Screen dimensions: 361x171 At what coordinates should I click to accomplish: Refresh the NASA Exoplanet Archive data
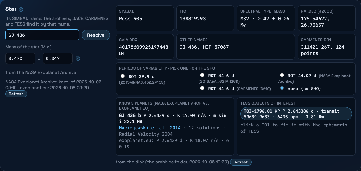(16, 94)
